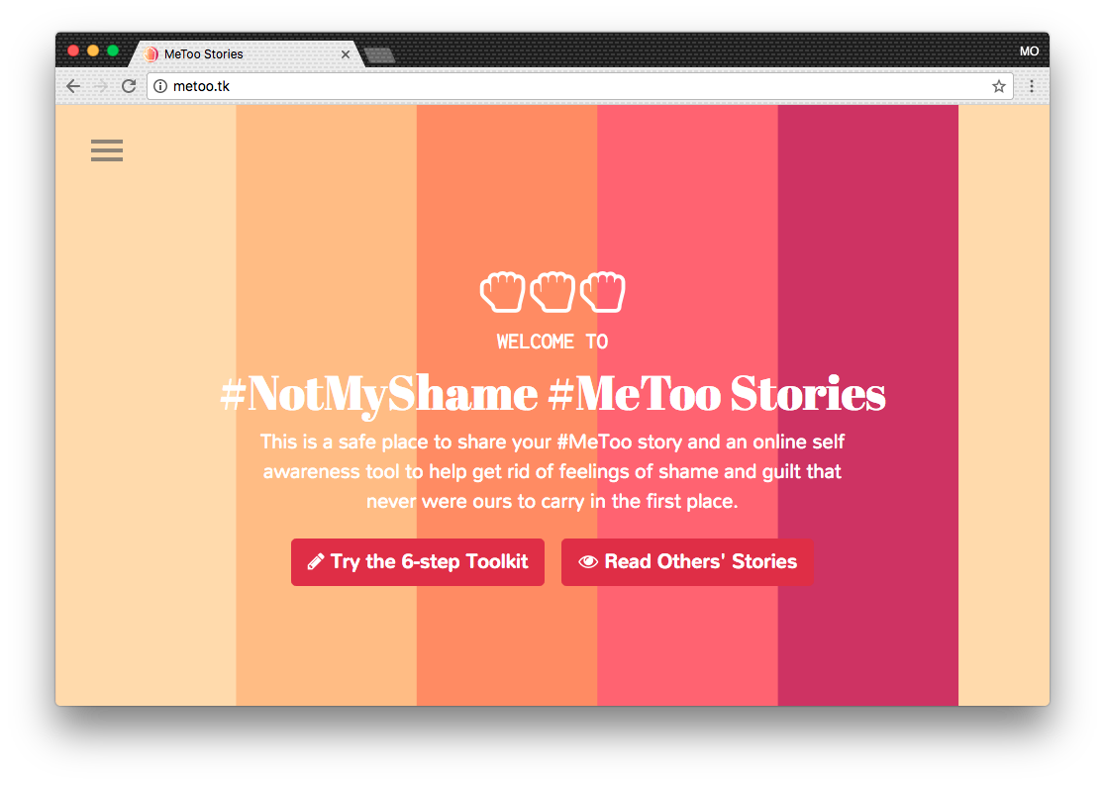Click the forward navigation arrow

click(101, 86)
